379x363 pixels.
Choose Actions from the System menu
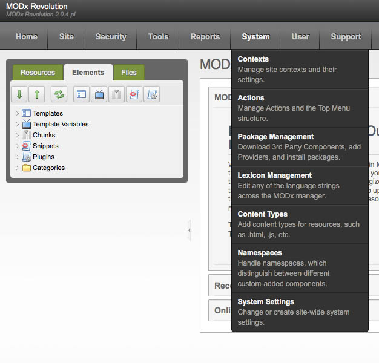[300, 108]
